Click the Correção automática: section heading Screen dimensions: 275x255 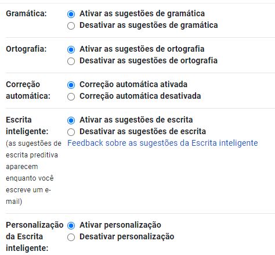tap(28, 90)
